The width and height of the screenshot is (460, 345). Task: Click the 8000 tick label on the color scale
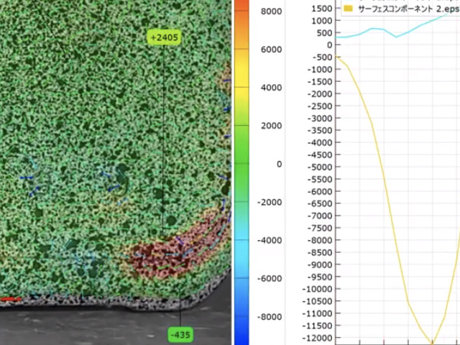click(x=270, y=11)
